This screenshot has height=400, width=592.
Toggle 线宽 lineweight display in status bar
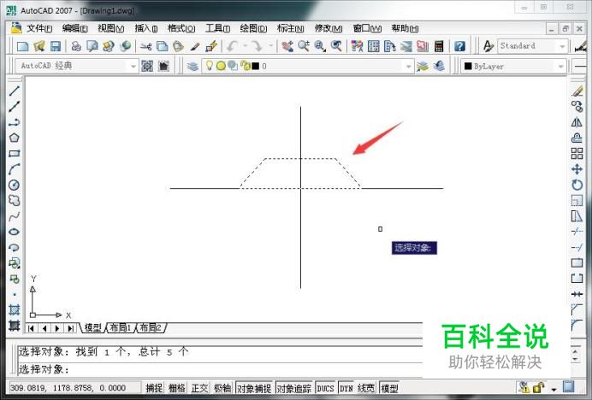(366, 388)
